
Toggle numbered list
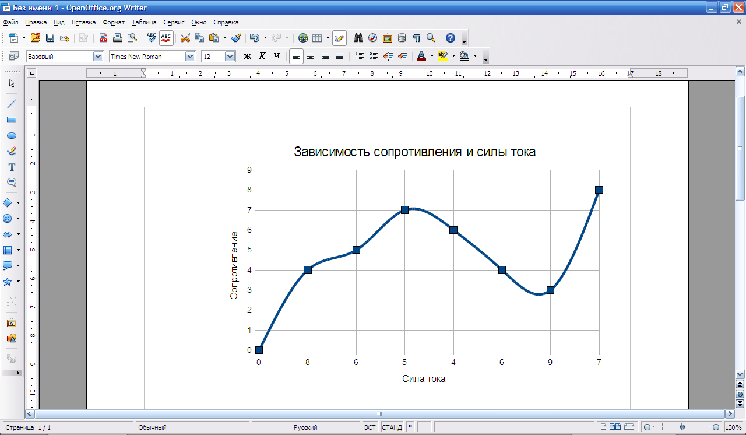(x=359, y=56)
